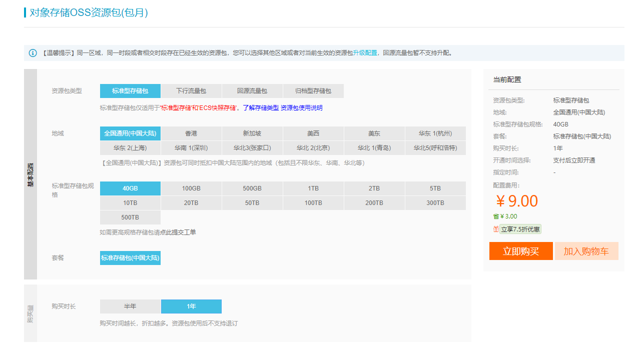
Task: Select 下行流量包 resource package type
Action: click(191, 91)
